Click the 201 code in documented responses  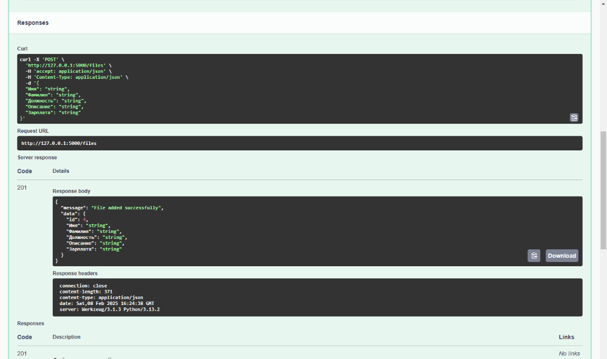click(x=22, y=354)
